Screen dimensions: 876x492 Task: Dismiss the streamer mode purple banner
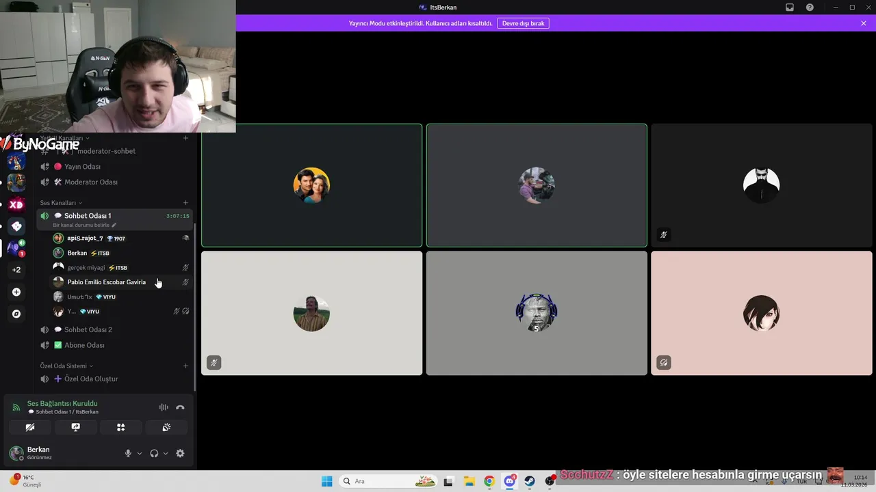click(864, 23)
